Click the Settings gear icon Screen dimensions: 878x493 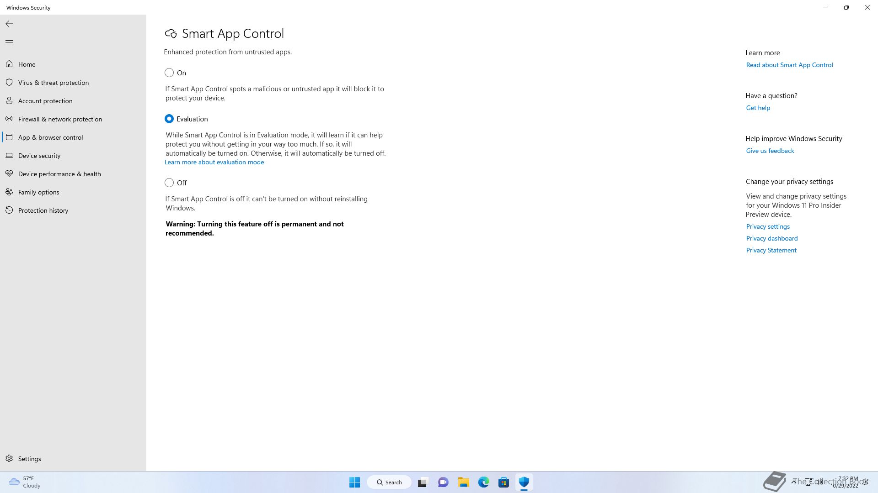click(9, 459)
